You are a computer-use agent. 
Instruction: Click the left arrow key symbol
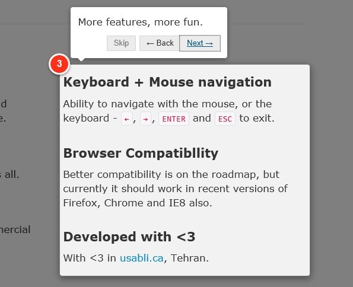tap(127, 119)
